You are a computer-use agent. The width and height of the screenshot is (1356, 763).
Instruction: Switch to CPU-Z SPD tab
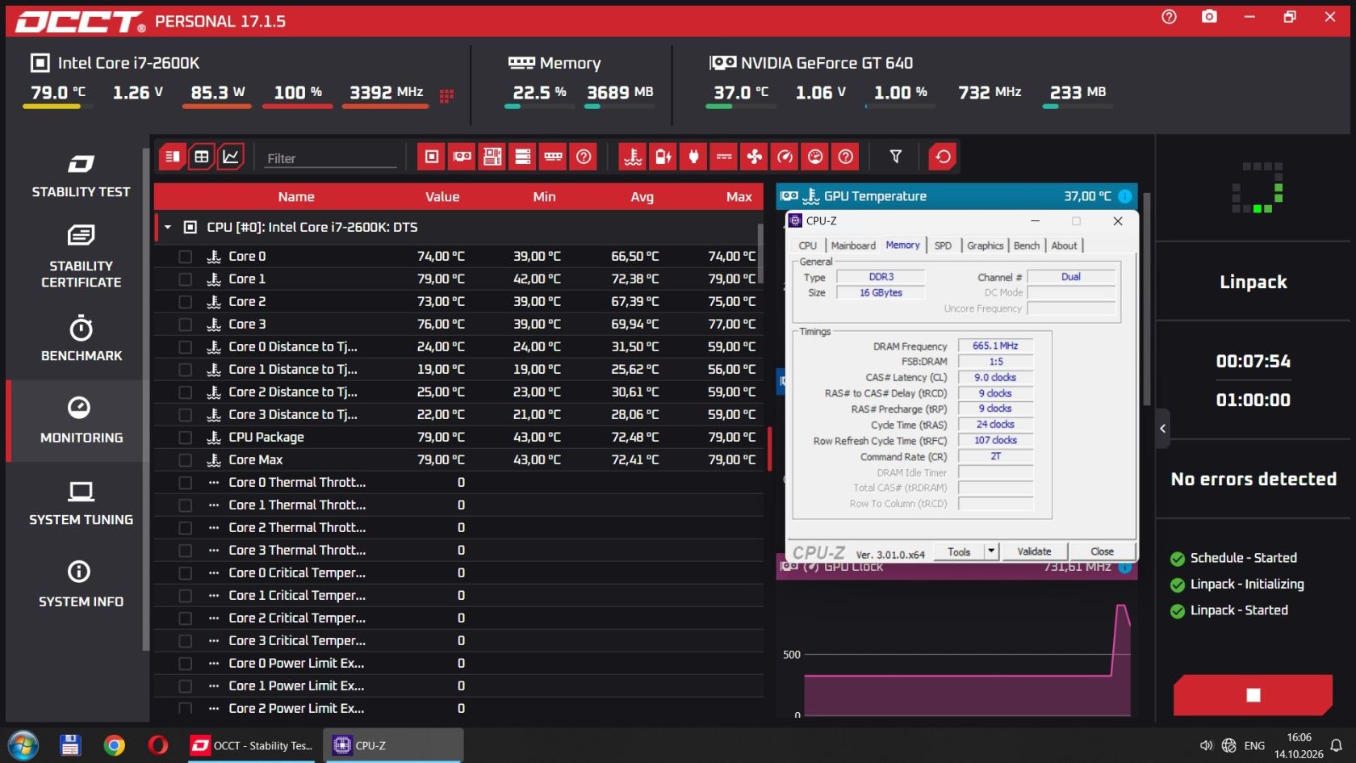(943, 245)
